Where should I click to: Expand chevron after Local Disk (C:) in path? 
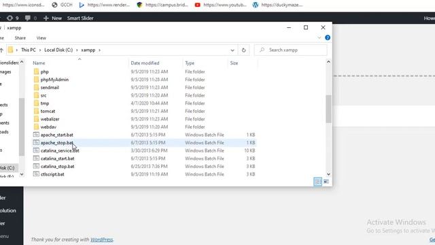pos(77,50)
